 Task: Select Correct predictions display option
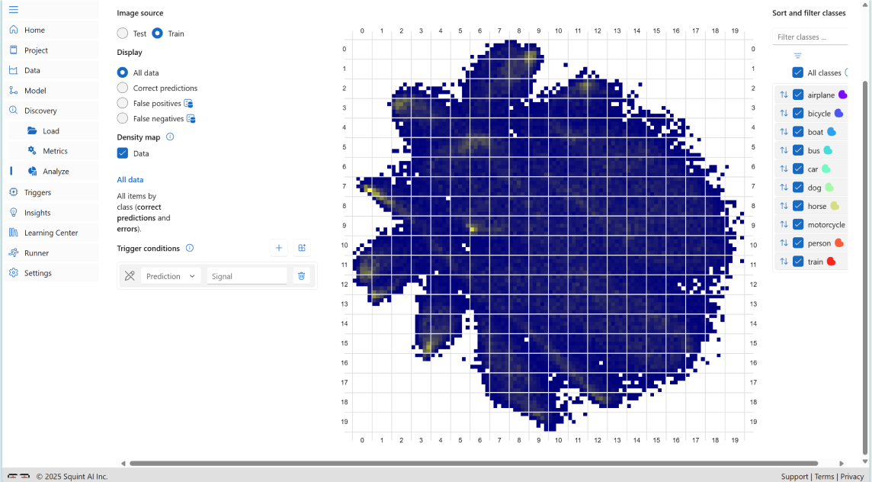coord(123,88)
